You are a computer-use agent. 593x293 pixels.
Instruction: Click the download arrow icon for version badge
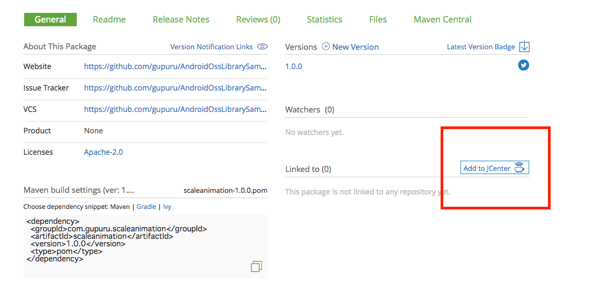524,47
